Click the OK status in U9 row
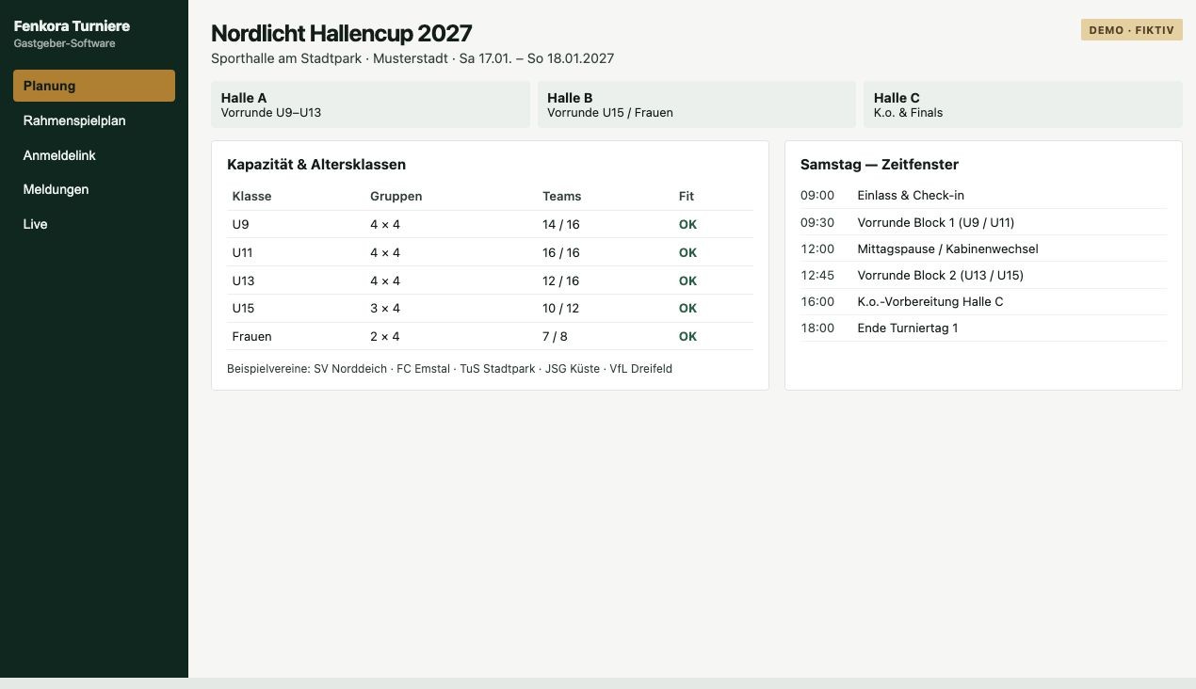This screenshot has height=689, width=1196. point(687,225)
